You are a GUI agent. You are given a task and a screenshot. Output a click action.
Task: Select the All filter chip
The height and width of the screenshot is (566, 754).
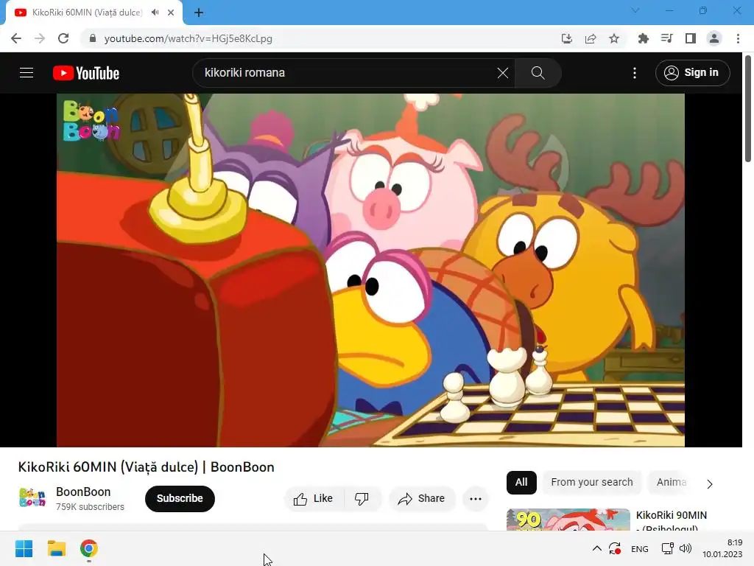click(521, 482)
